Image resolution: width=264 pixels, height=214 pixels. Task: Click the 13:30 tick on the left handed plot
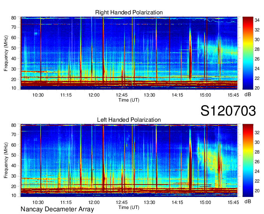coord(149,202)
